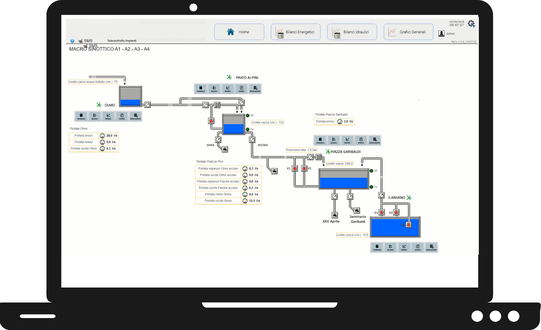Screen dimensions: 541x330
Task: Click Piazza Garibaldi TP indicator
Action: 371,171
